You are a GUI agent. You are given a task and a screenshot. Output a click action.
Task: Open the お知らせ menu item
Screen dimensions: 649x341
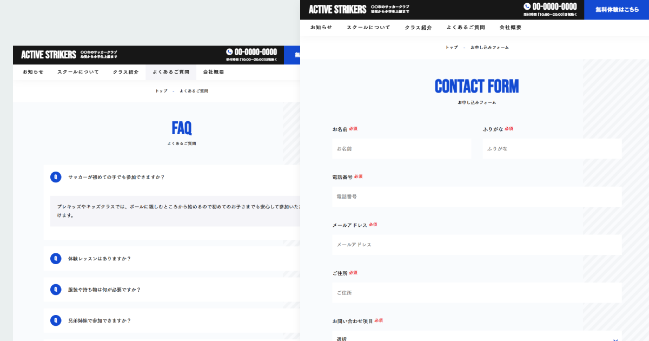320,27
